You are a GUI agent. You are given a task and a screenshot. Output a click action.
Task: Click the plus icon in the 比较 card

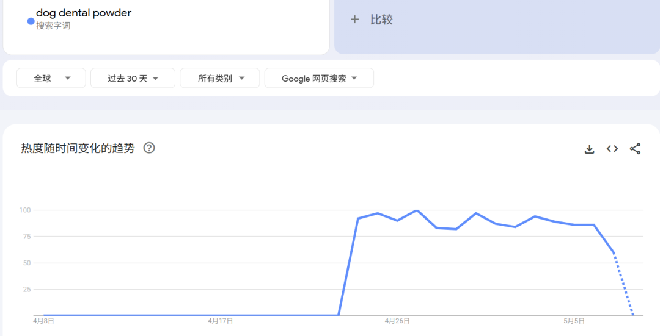click(354, 20)
